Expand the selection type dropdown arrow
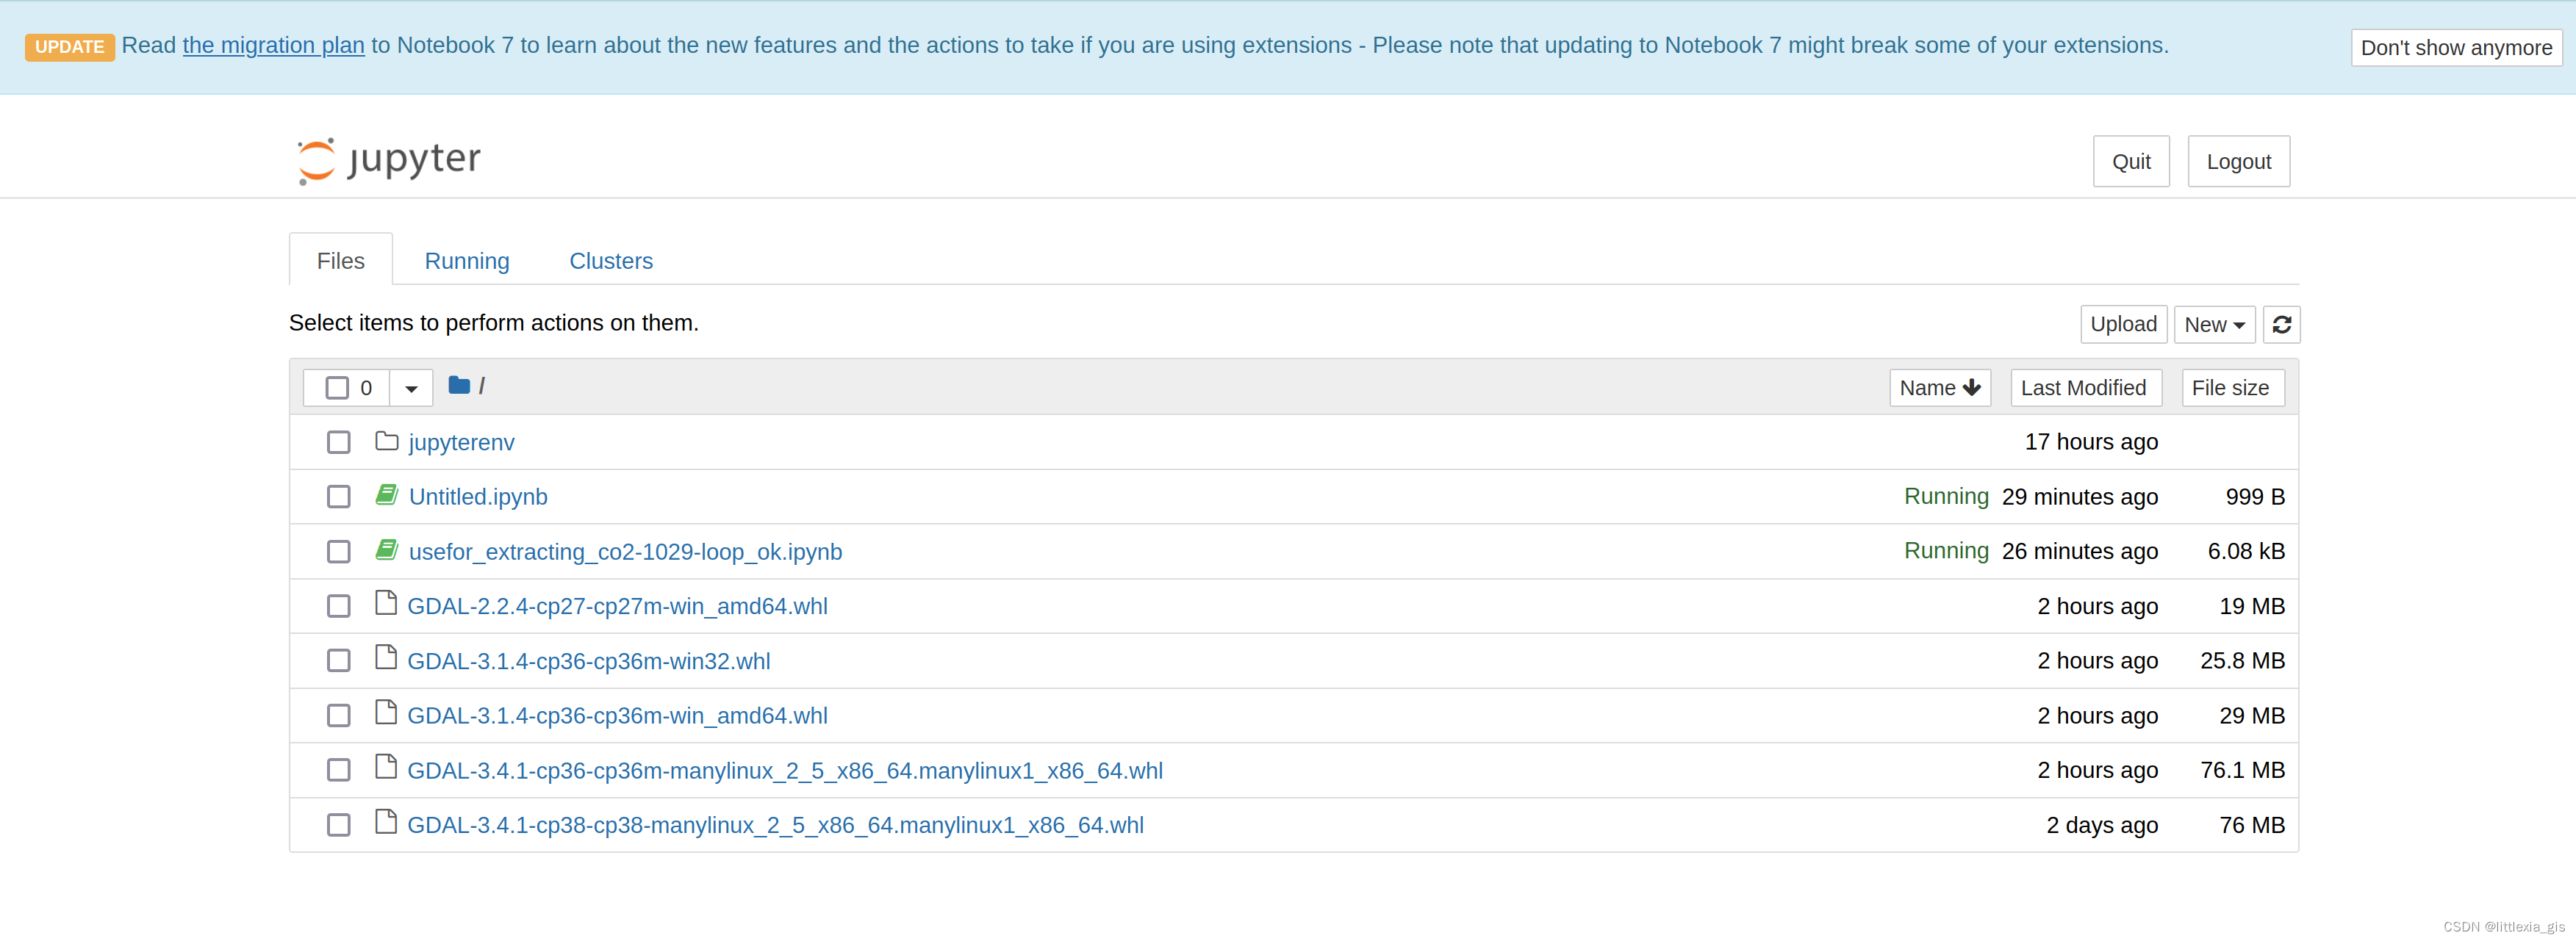 click(x=411, y=388)
